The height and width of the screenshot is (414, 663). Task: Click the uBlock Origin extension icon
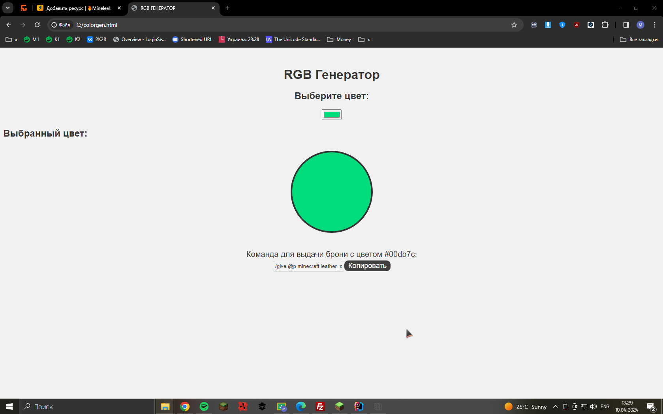pos(577,25)
